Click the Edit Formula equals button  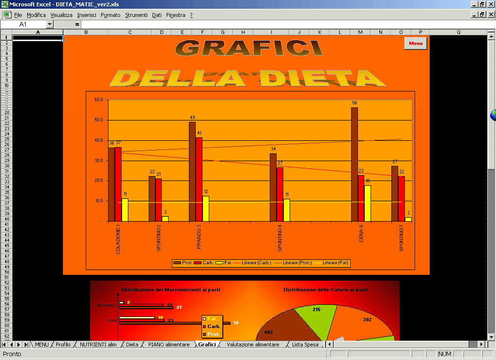tap(77, 24)
